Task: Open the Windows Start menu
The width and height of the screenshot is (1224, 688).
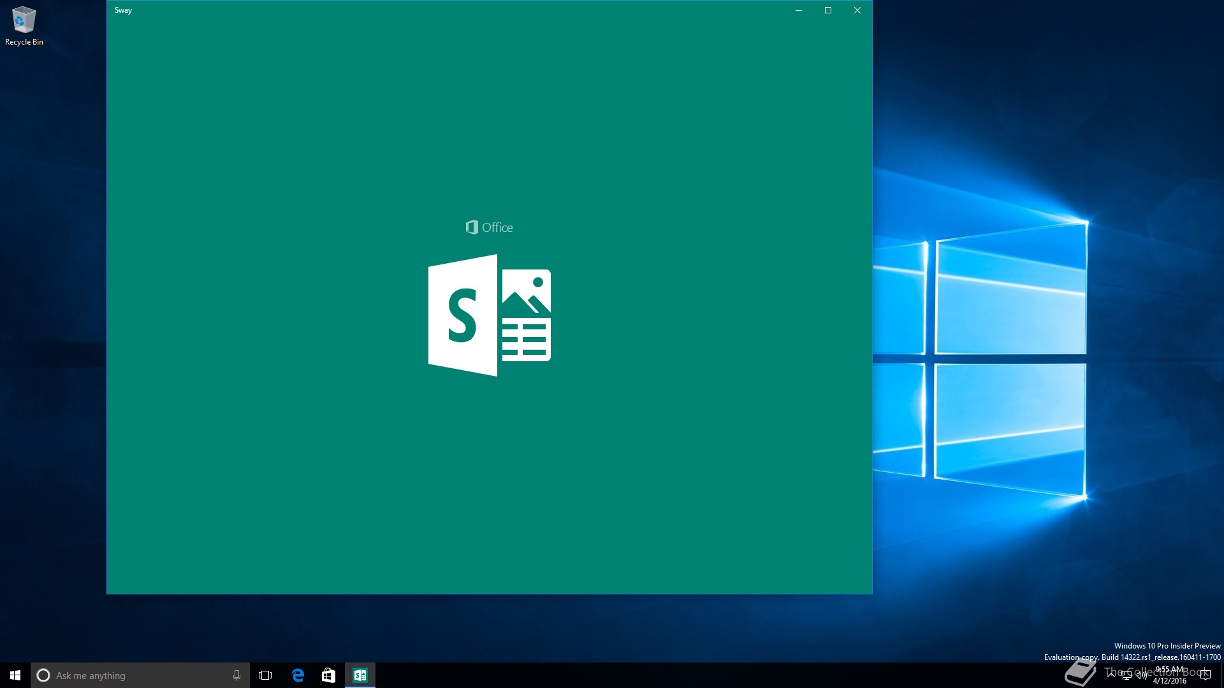Action: point(15,675)
